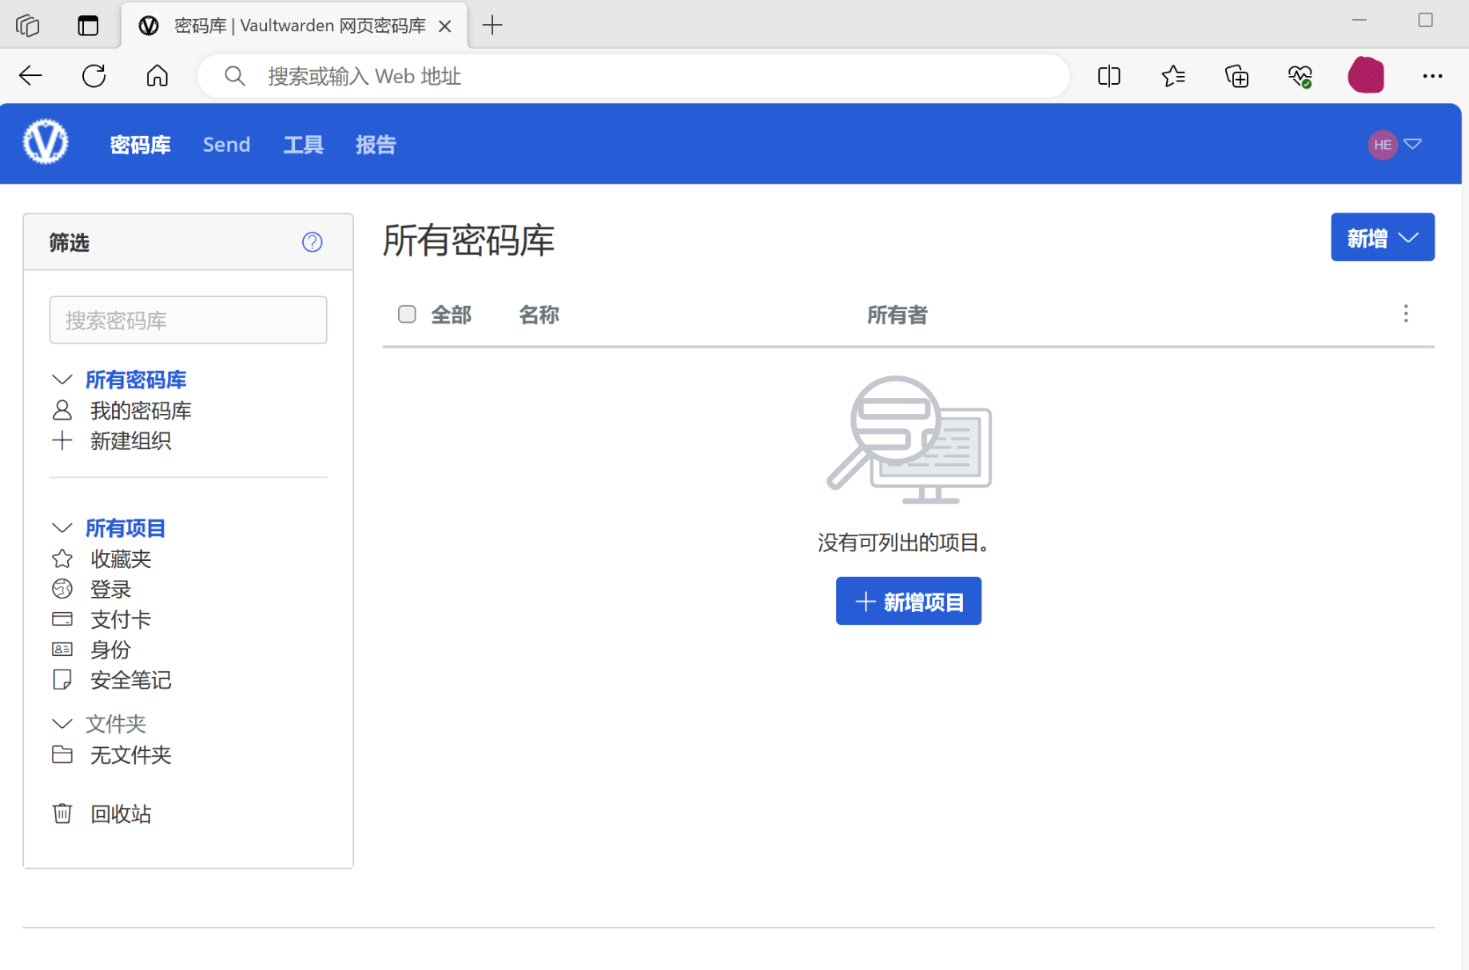
Task: Click the 搜索密码库 search field
Action: pyautogui.click(x=188, y=320)
